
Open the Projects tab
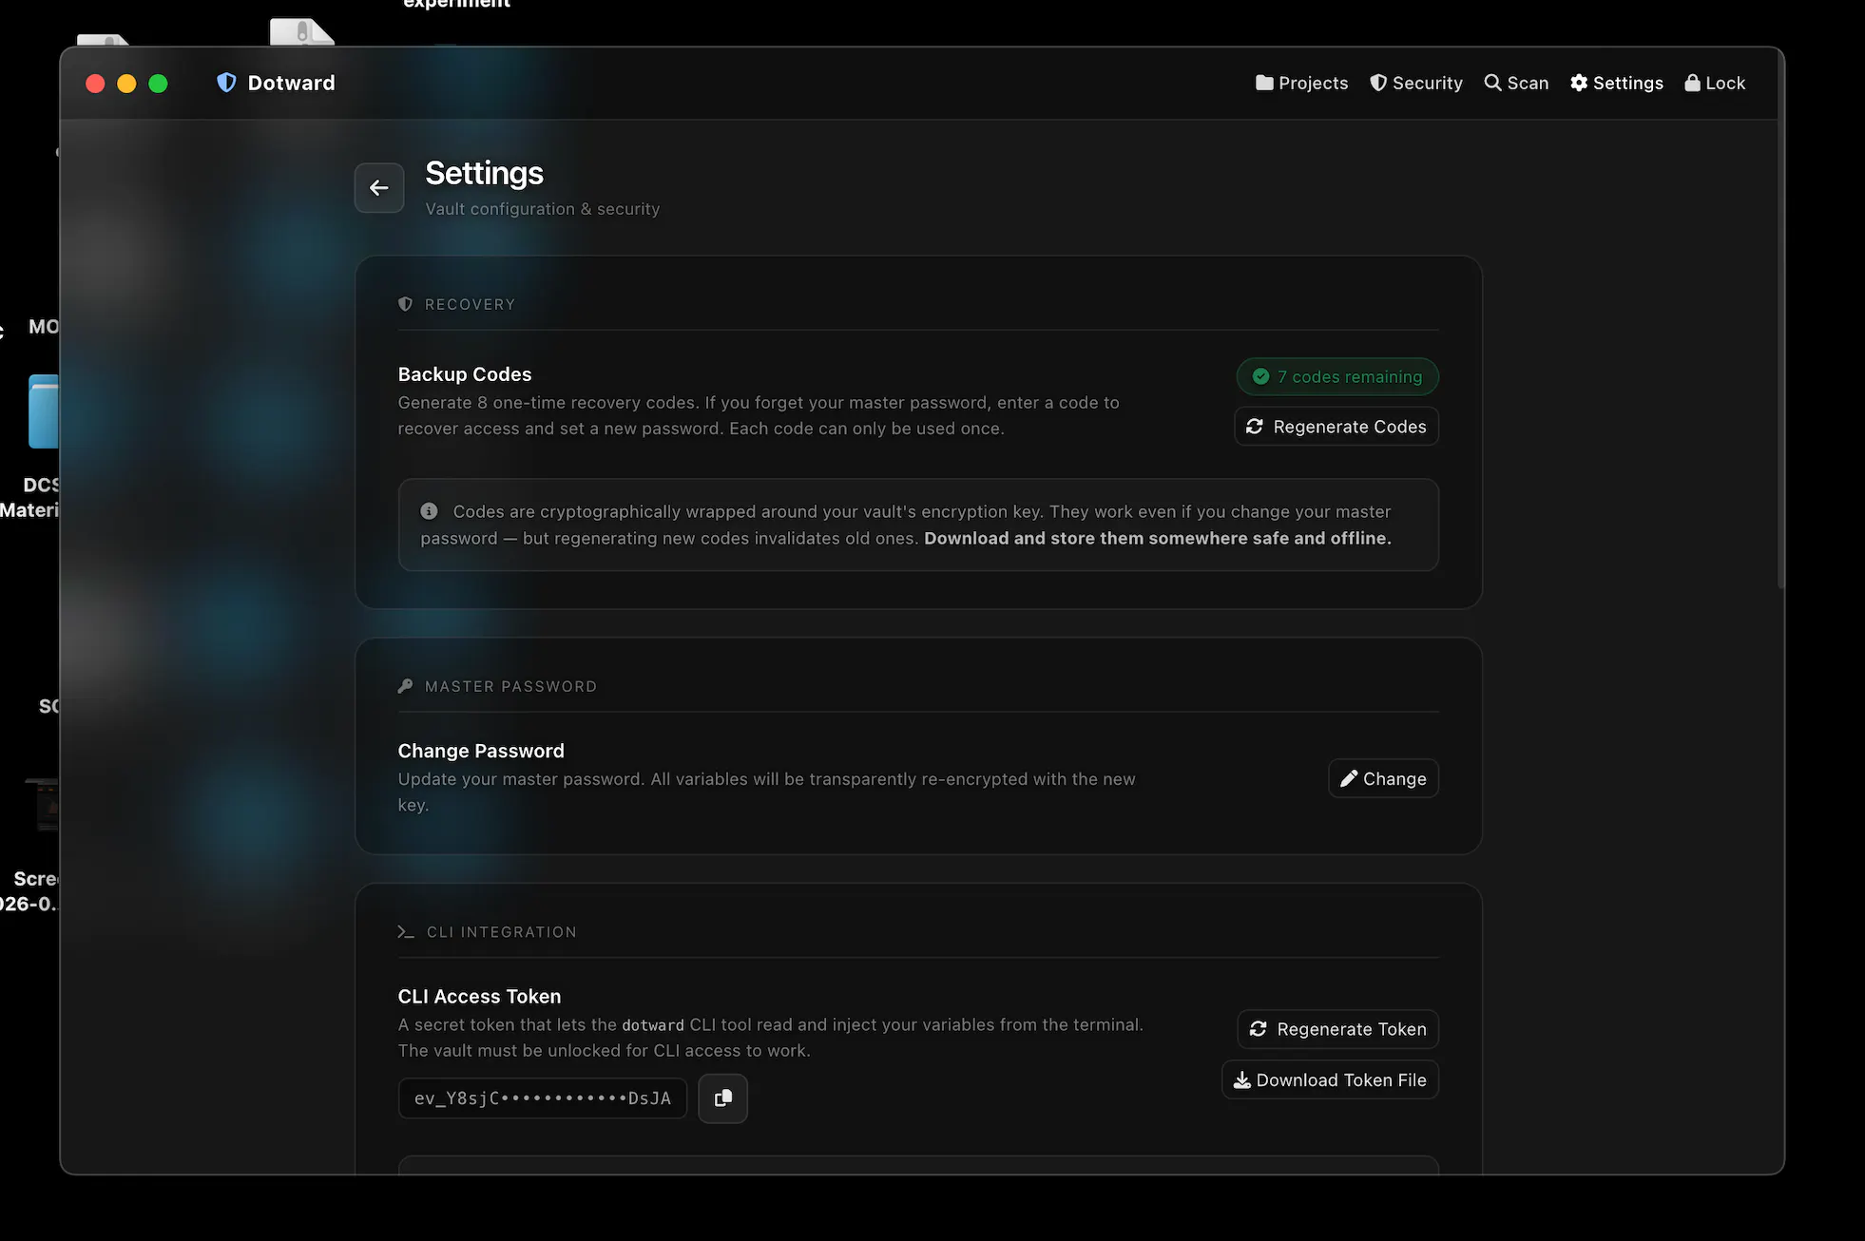1301,83
